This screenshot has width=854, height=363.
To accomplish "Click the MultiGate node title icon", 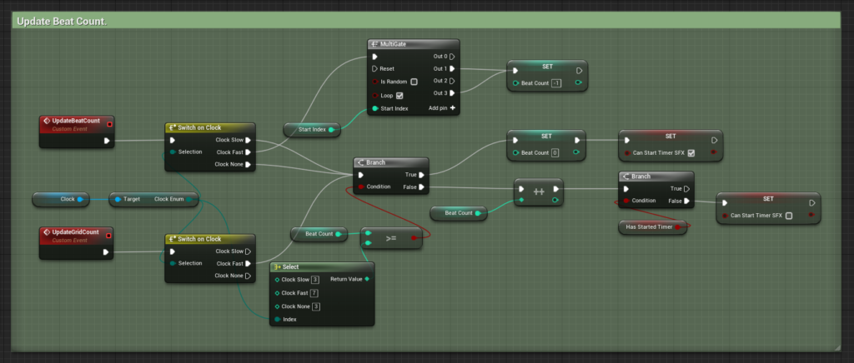I will coord(375,44).
